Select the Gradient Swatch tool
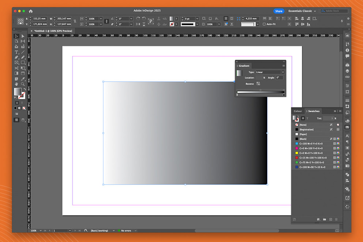The image size is (363, 242). [17, 72]
